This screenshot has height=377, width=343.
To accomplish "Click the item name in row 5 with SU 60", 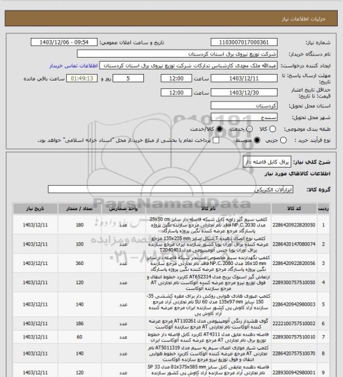I will click(x=208, y=304).
